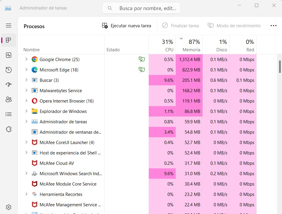Click the search magnifier icon
Viewport: 282px width, 214px height.
pos(110,8)
